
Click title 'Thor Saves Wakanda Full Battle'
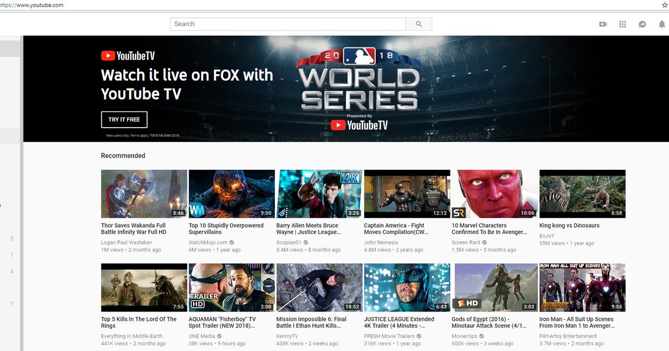point(134,229)
